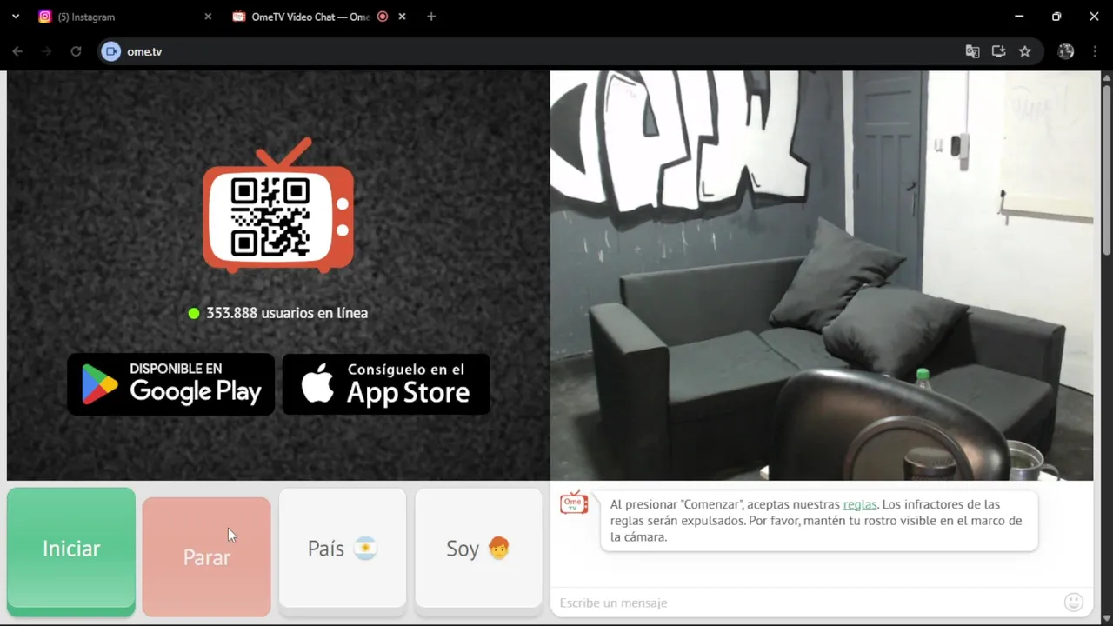Close the OmeTV Video Chat tab
The width and height of the screenshot is (1113, 626).
tap(402, 17)
